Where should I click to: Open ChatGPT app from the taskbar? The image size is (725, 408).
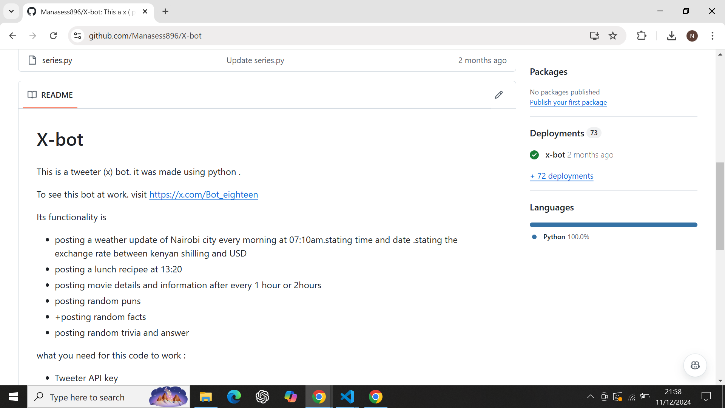(x=262, y=397)
